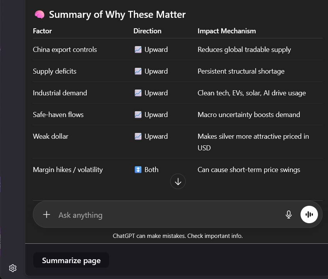328x279 pixels.
Task: Click the scroll-to-bottom arrow button
Action: [178, 181]
